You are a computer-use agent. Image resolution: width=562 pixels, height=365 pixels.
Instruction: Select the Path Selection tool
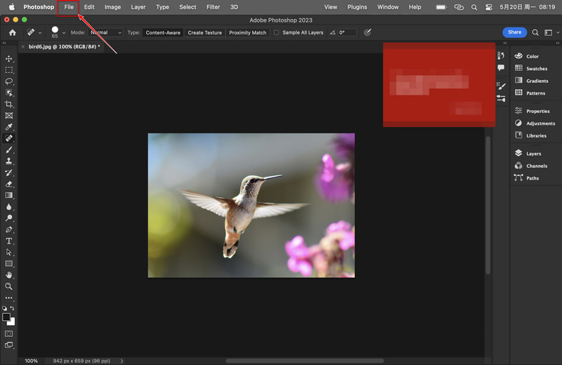point(8,252)
